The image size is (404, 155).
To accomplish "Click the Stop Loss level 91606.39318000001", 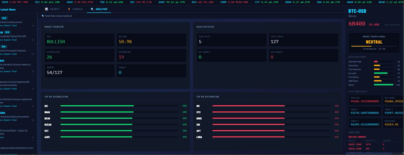I will pyautogui.click(x=365, y=101).
